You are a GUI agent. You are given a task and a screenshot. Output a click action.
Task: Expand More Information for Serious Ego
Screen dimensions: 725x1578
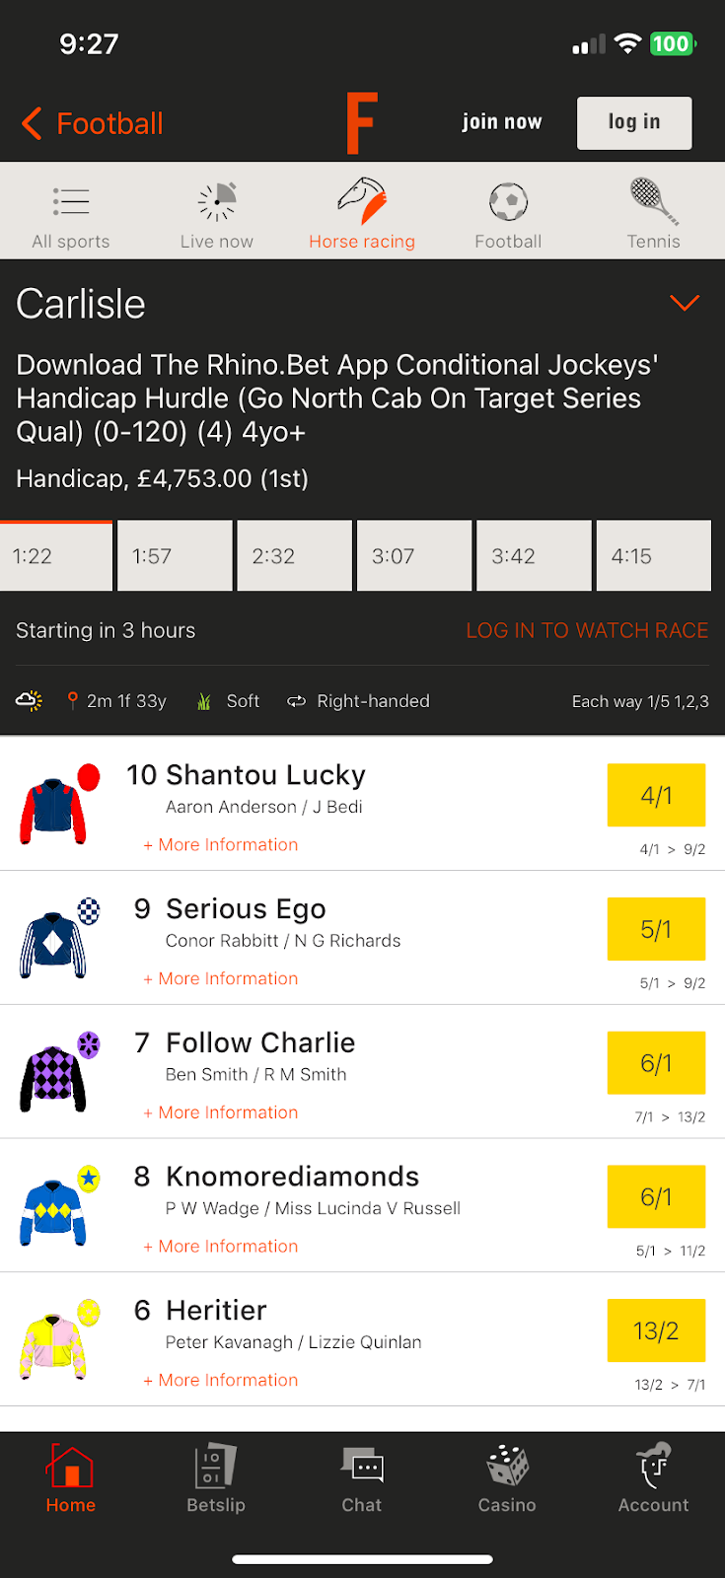click(221, 979)
